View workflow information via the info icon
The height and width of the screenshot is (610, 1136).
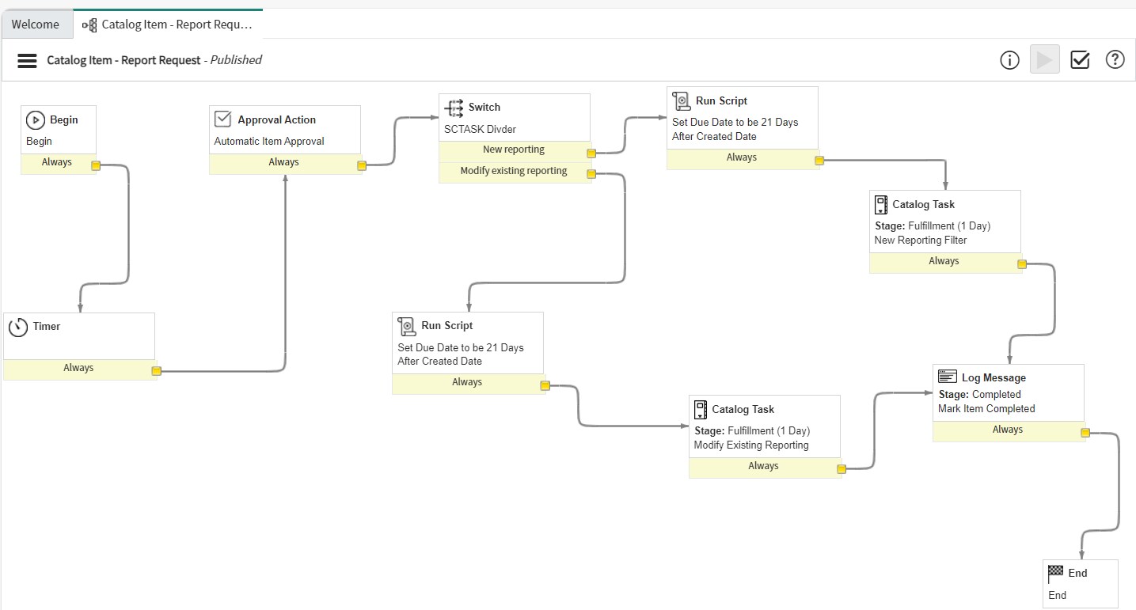coord(1009,59)
